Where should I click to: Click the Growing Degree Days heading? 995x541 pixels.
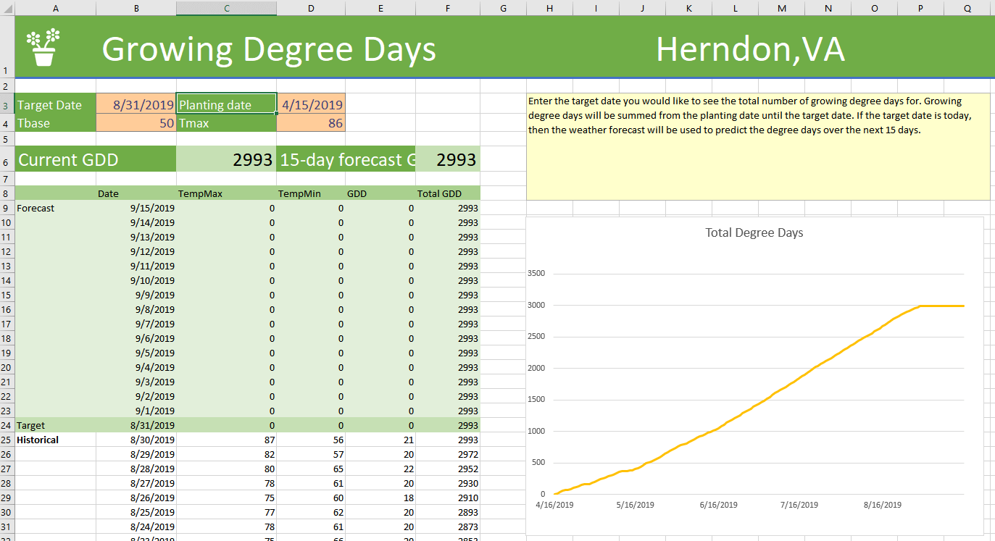click(269, 49)
